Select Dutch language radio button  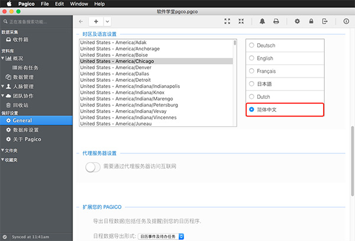pyautogui.click(x=251, y=97)
